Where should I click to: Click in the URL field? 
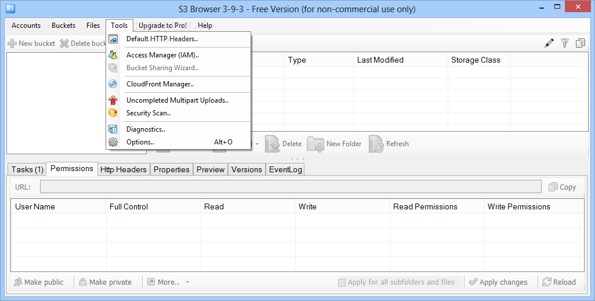tap(291, 186)
